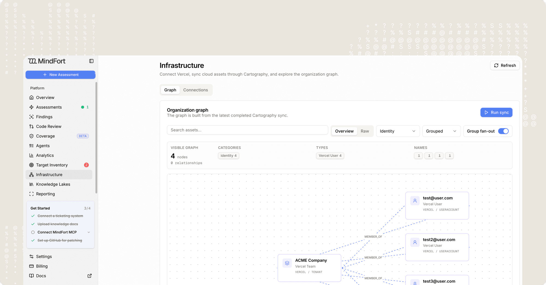Image resolution: width=546 pixels, height=285 pixels.
Task: Toggle the Group fan-out switch
Action: (503, 131)
